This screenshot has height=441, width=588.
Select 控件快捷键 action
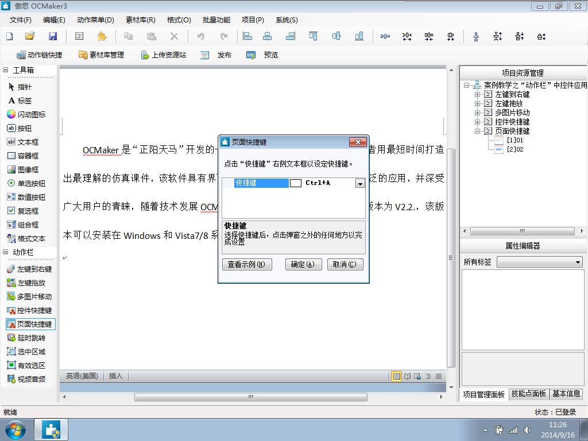tap(29, 311)
